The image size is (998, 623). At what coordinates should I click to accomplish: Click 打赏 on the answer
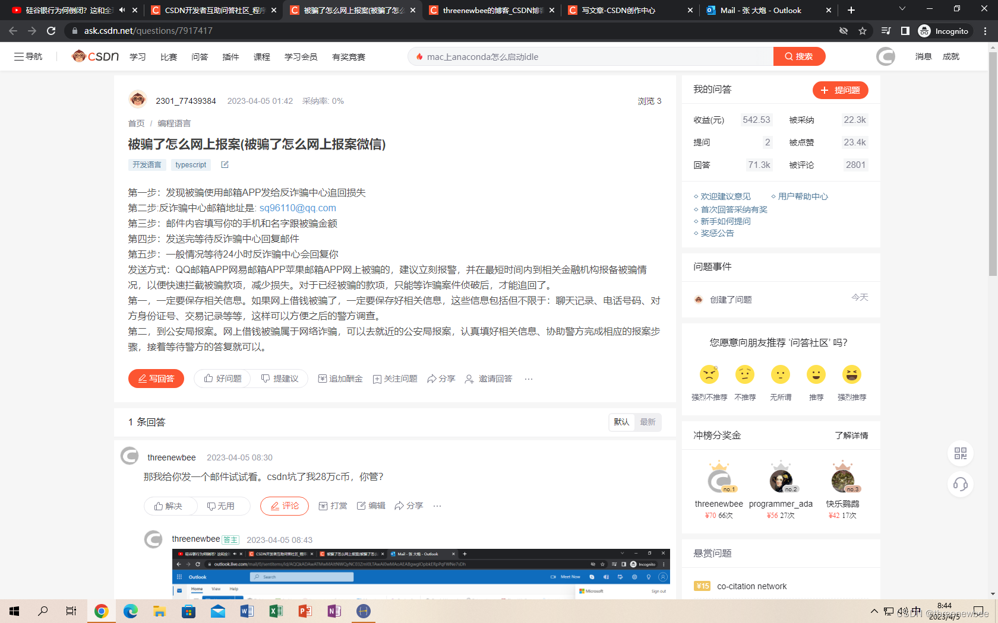(x=333, y=506)
